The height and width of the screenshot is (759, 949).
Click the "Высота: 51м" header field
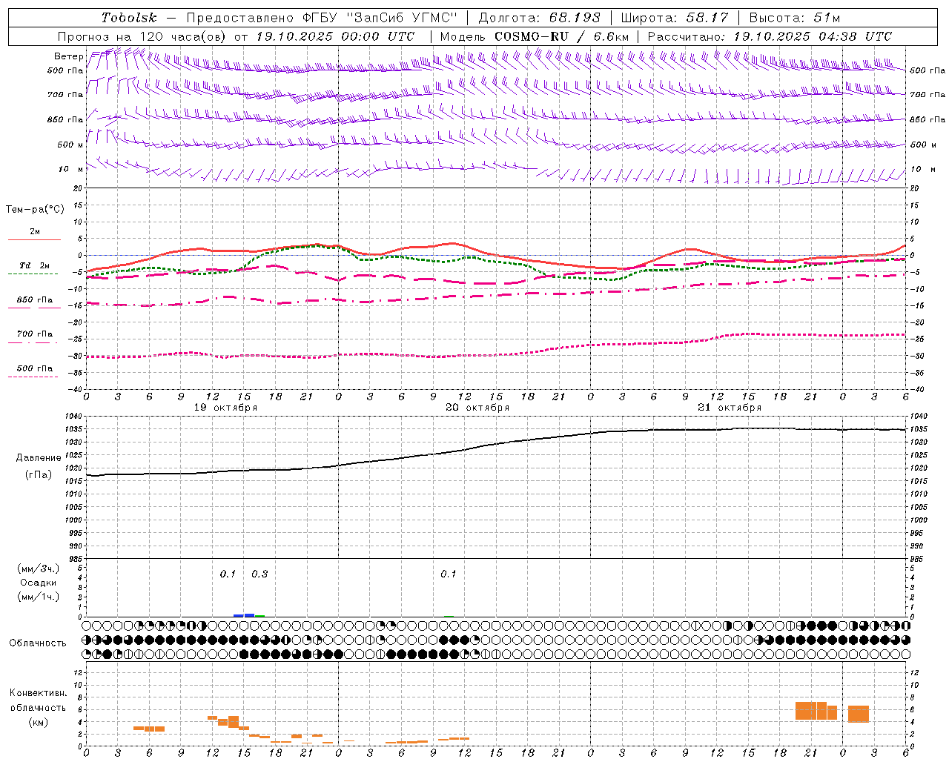[794, 18]
